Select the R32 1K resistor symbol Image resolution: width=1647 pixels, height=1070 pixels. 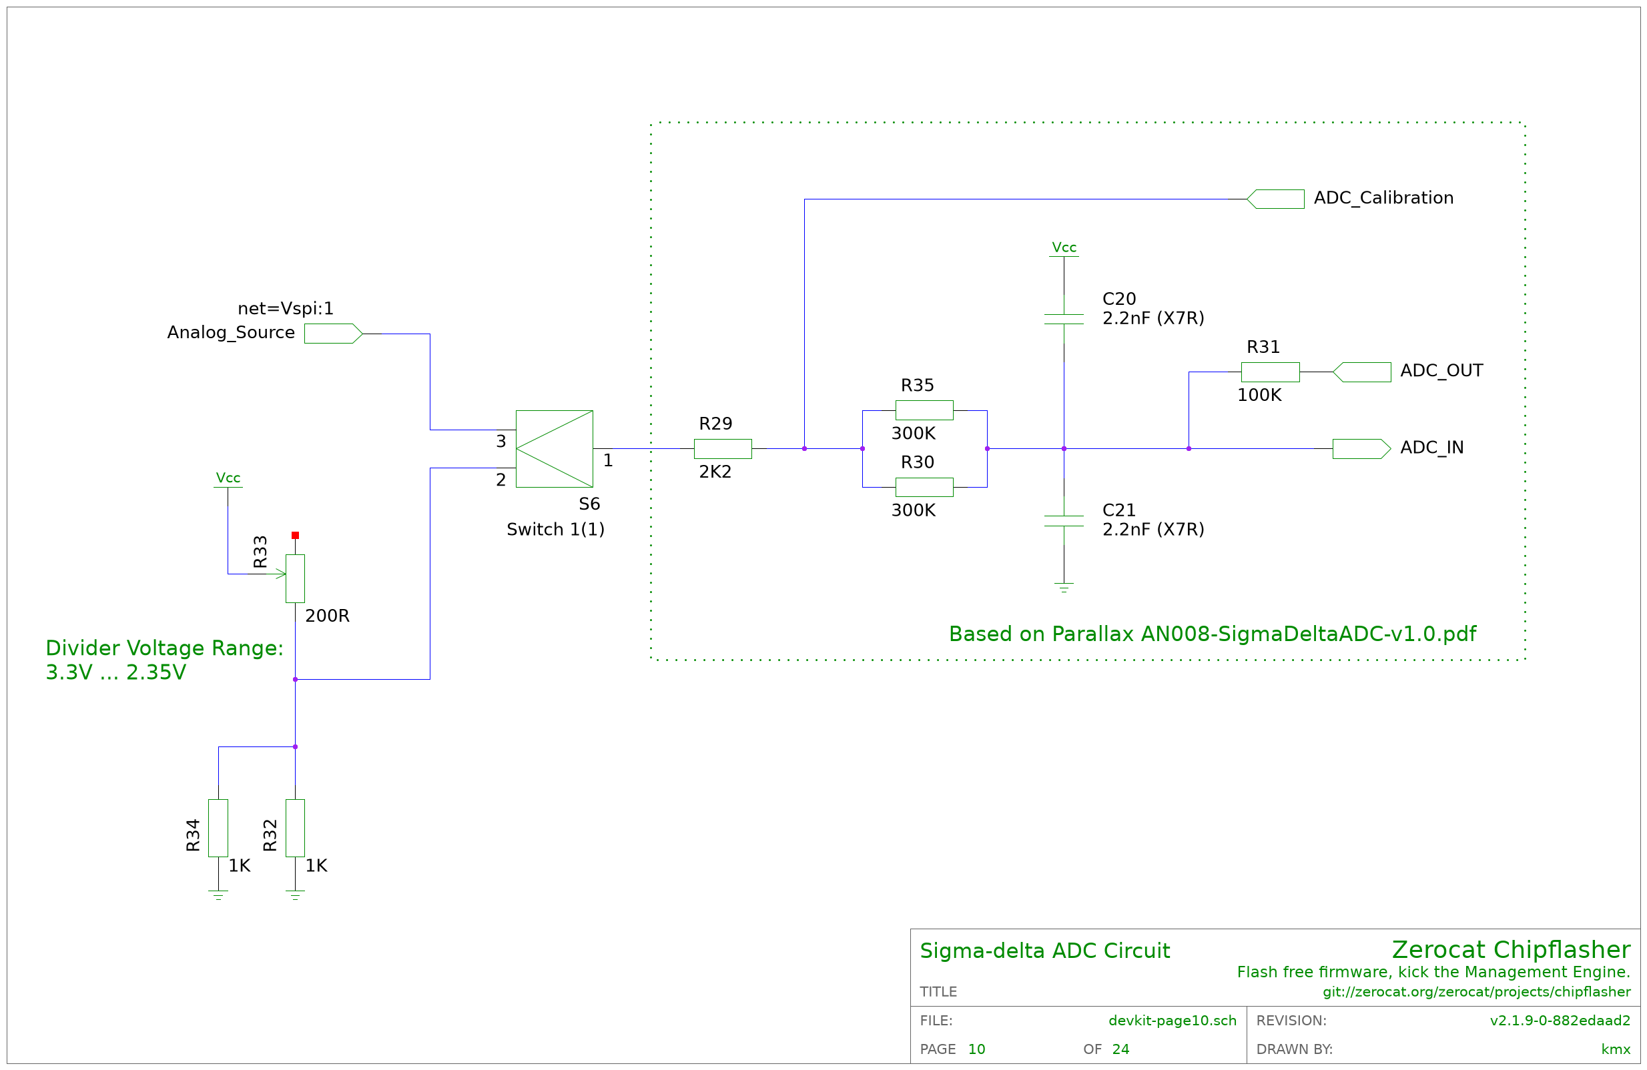point(295,828)
